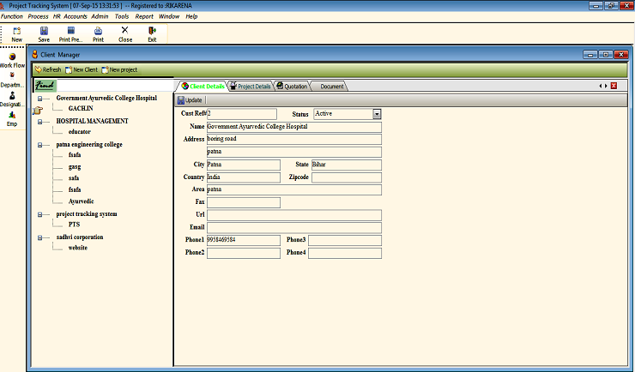The height and width of the screenshot is (372, 635).
Task: Switch to the Project Details tab
Action: click(x=251, y=87)
